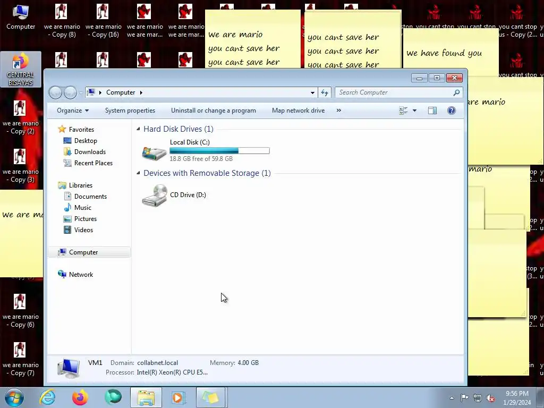The width and height of the screenshot is (544, 408).
Task: Open the green globe taskbar app
Action: tap(113, 397)
